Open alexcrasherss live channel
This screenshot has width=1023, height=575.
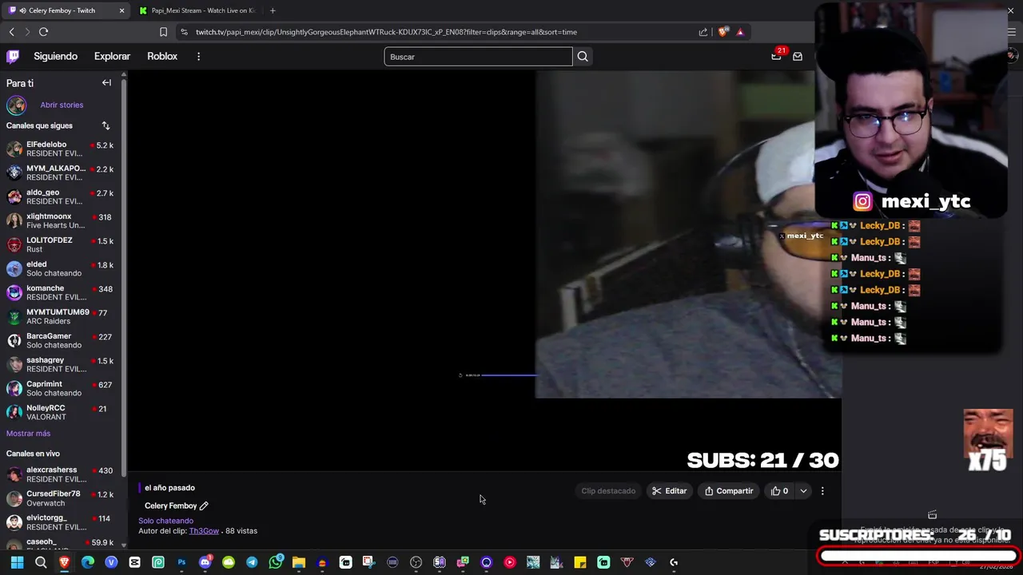point(61,474)
